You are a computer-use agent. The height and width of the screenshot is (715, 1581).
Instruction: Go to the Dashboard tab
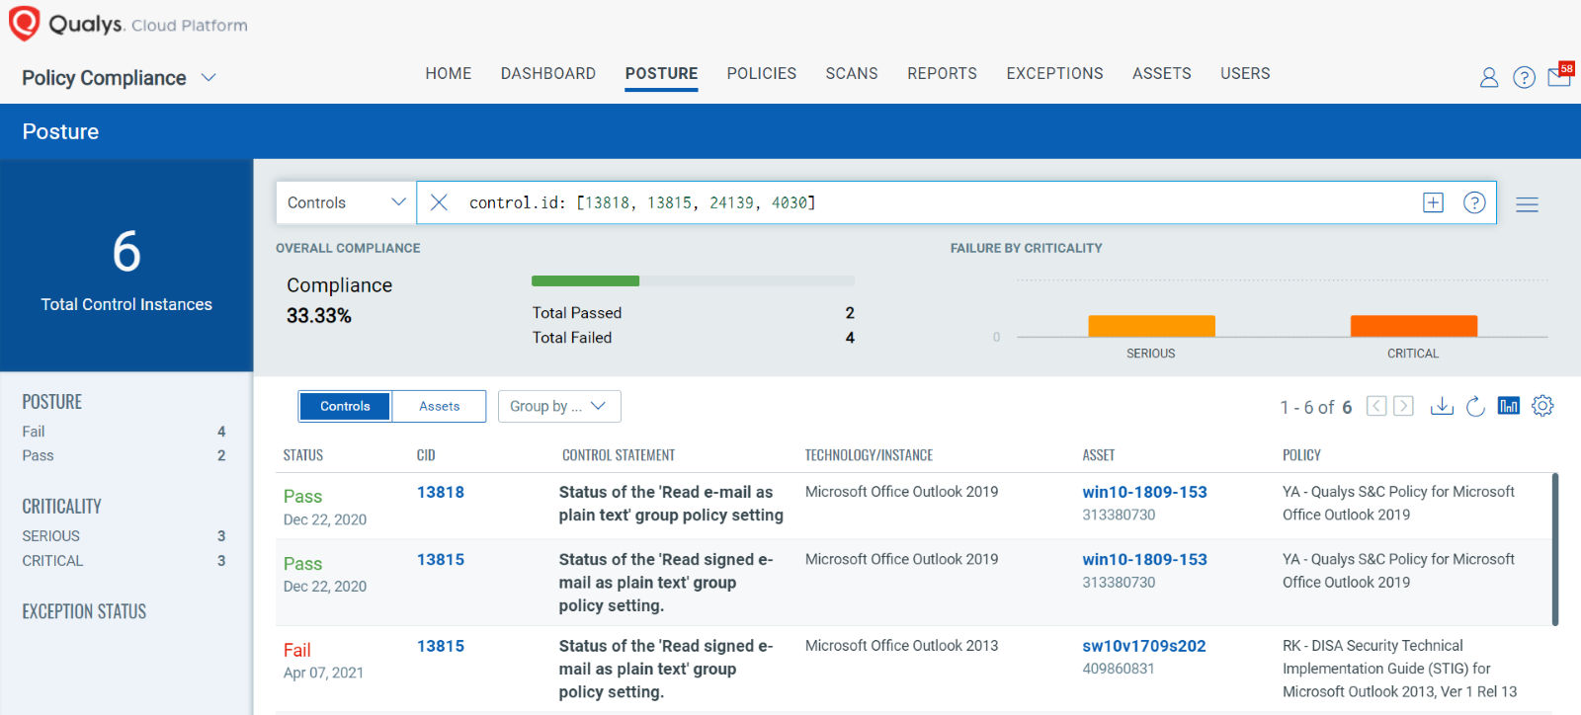tap(547, 74)
